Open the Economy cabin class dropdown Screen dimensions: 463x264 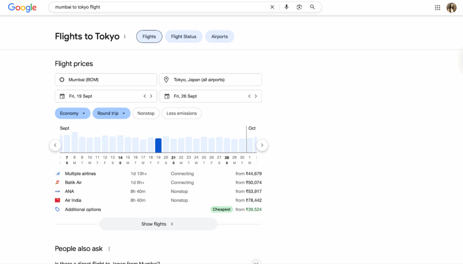point(72,113)
